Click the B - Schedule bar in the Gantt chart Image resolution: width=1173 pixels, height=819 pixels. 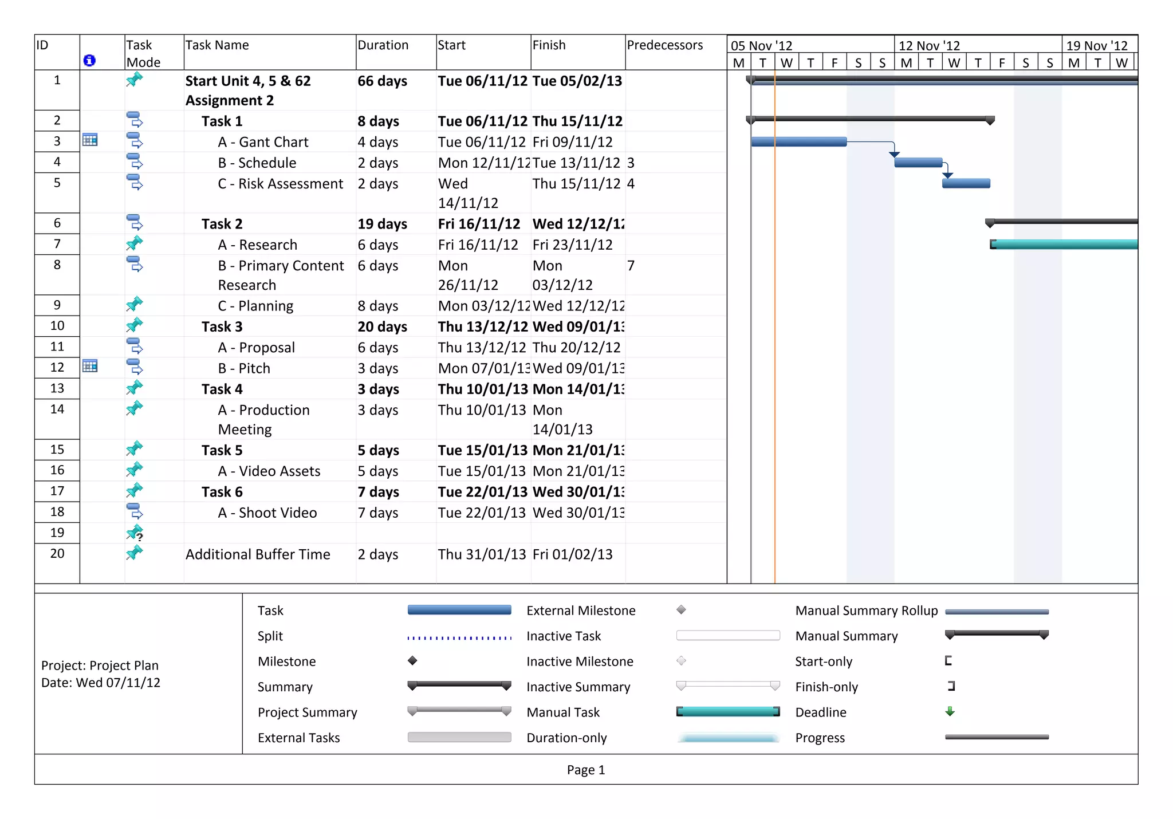(x=918, y=163)
